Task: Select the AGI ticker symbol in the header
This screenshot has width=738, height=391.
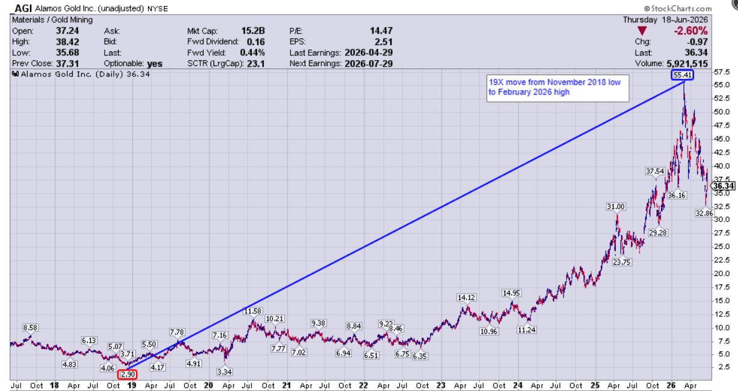Action: coord(22,8)
